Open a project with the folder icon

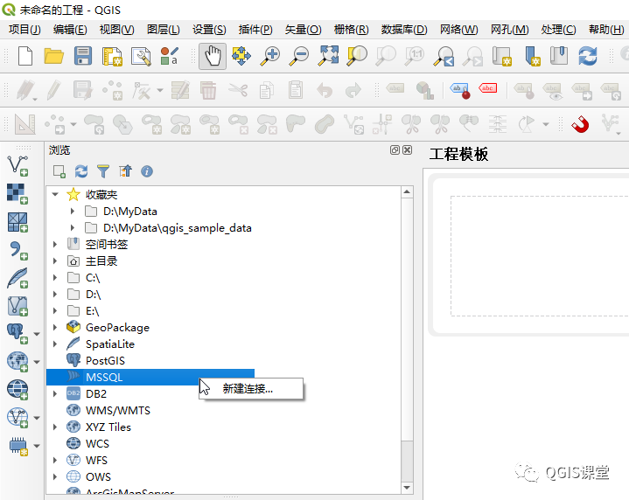tap(53, 56)
